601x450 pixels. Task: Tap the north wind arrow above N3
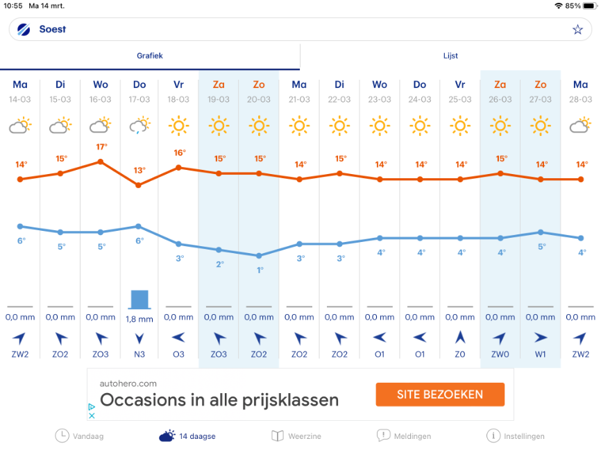click(x=139, y=339)
